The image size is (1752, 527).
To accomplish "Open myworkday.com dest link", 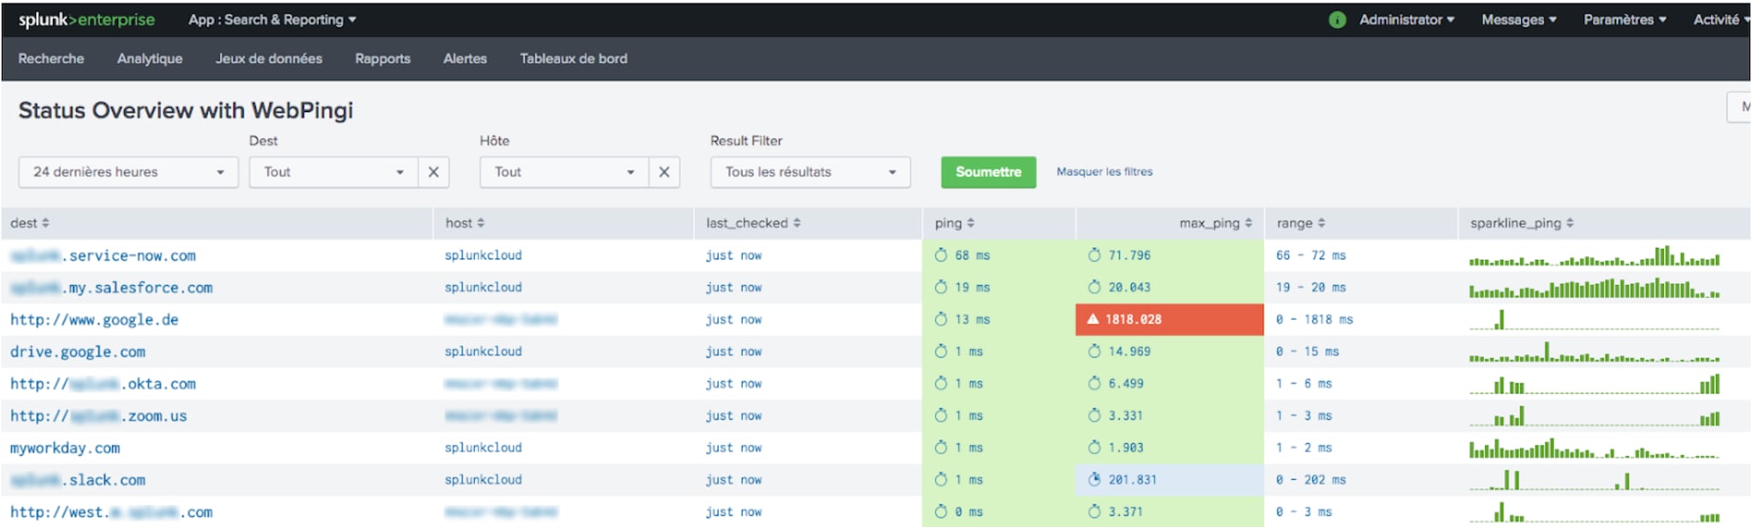I will pyautogui.click(x=65, y=448).
